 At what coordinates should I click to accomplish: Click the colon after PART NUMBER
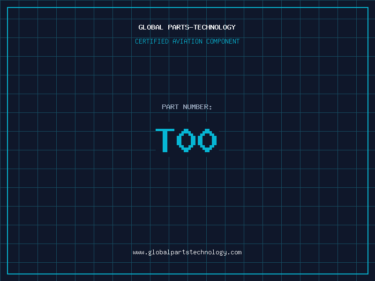[x=210, y=107]
